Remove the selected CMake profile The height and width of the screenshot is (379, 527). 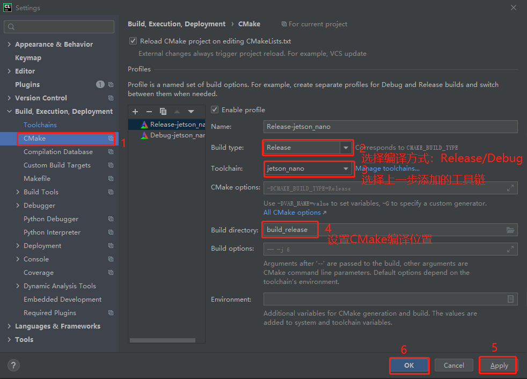pyautogui.click(x=149, y=112)
